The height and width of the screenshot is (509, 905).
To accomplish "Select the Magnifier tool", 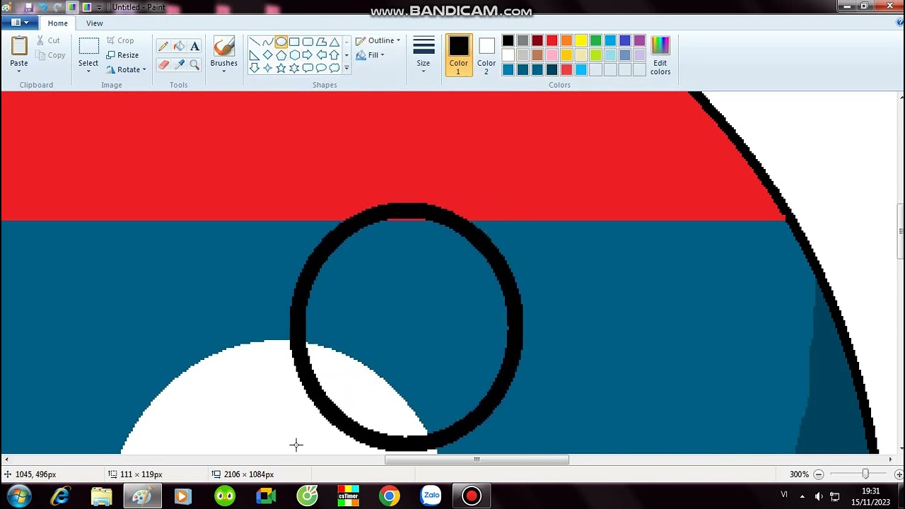I will click(x=194, y=64).
